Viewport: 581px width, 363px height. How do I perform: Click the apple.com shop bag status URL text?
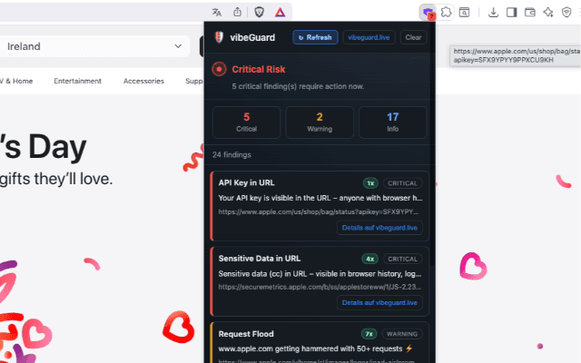click(319, 211)
